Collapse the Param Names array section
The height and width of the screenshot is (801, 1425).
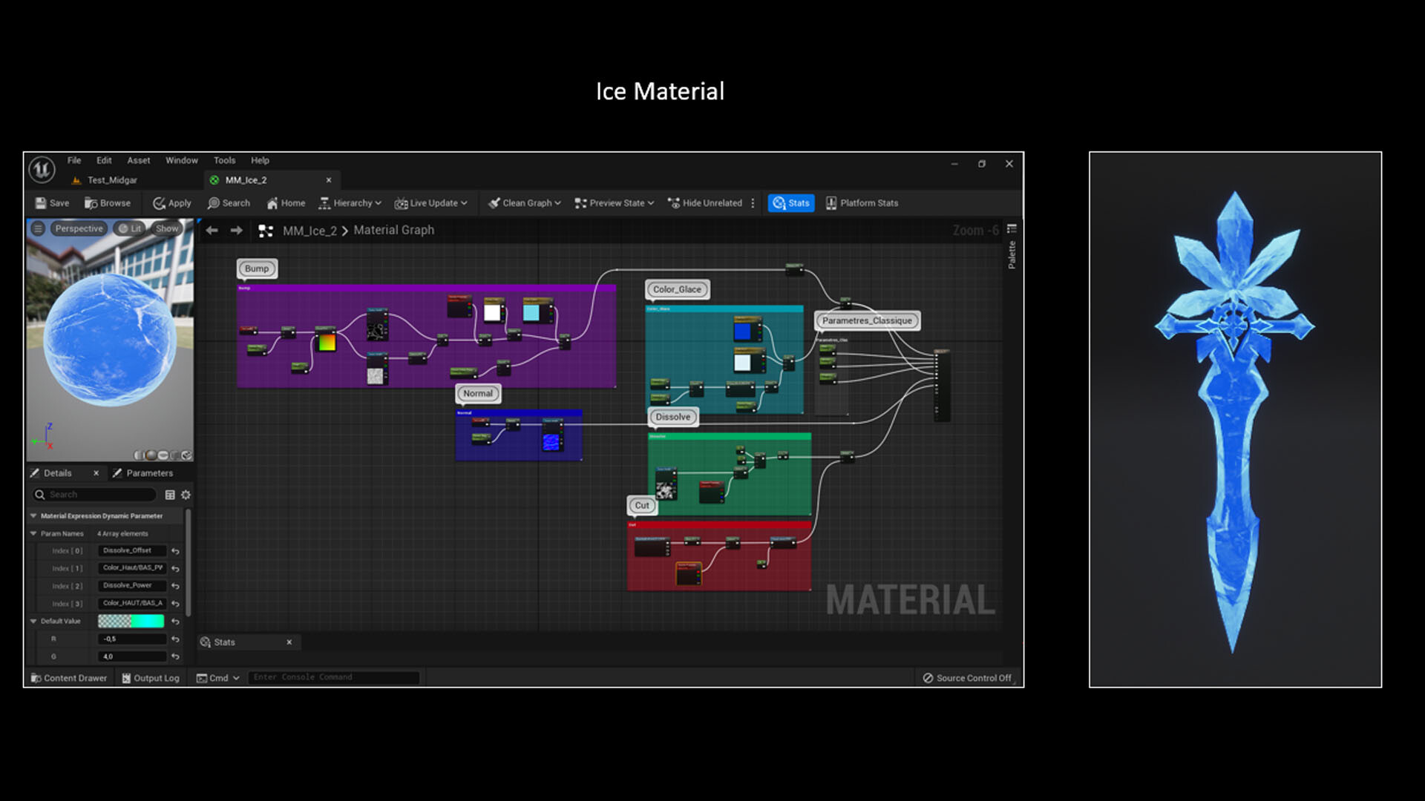pos(33,534)
